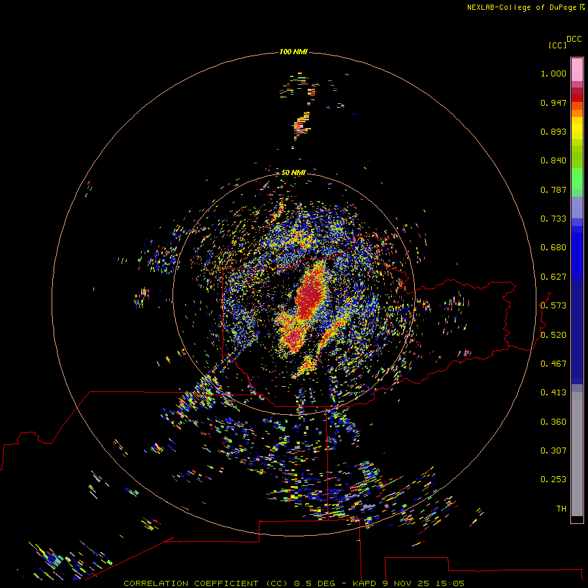This screenshot has height=588, width=588.
Task: Select the 0.893 legend value
Action: 553,131
